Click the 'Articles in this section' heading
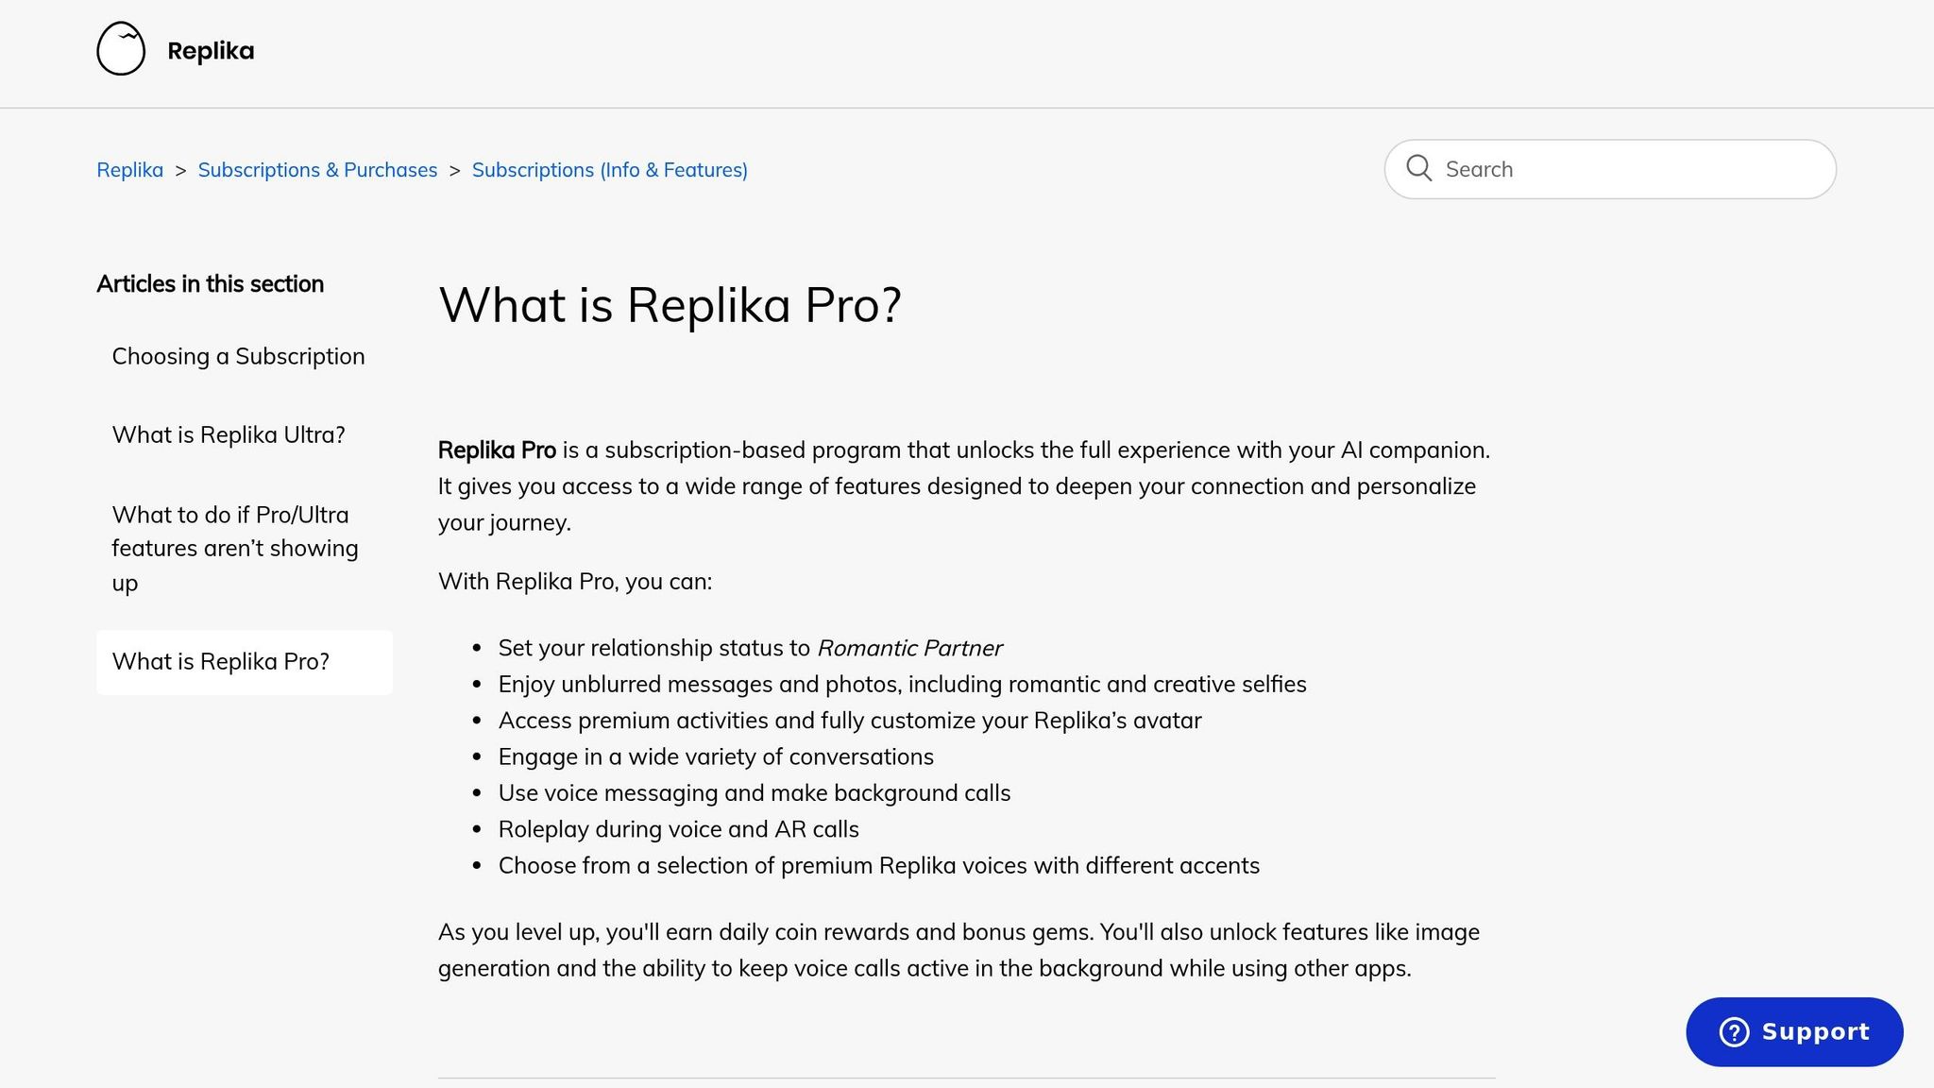This screenshot has height=1088, width=1934. tap(210, 283)
